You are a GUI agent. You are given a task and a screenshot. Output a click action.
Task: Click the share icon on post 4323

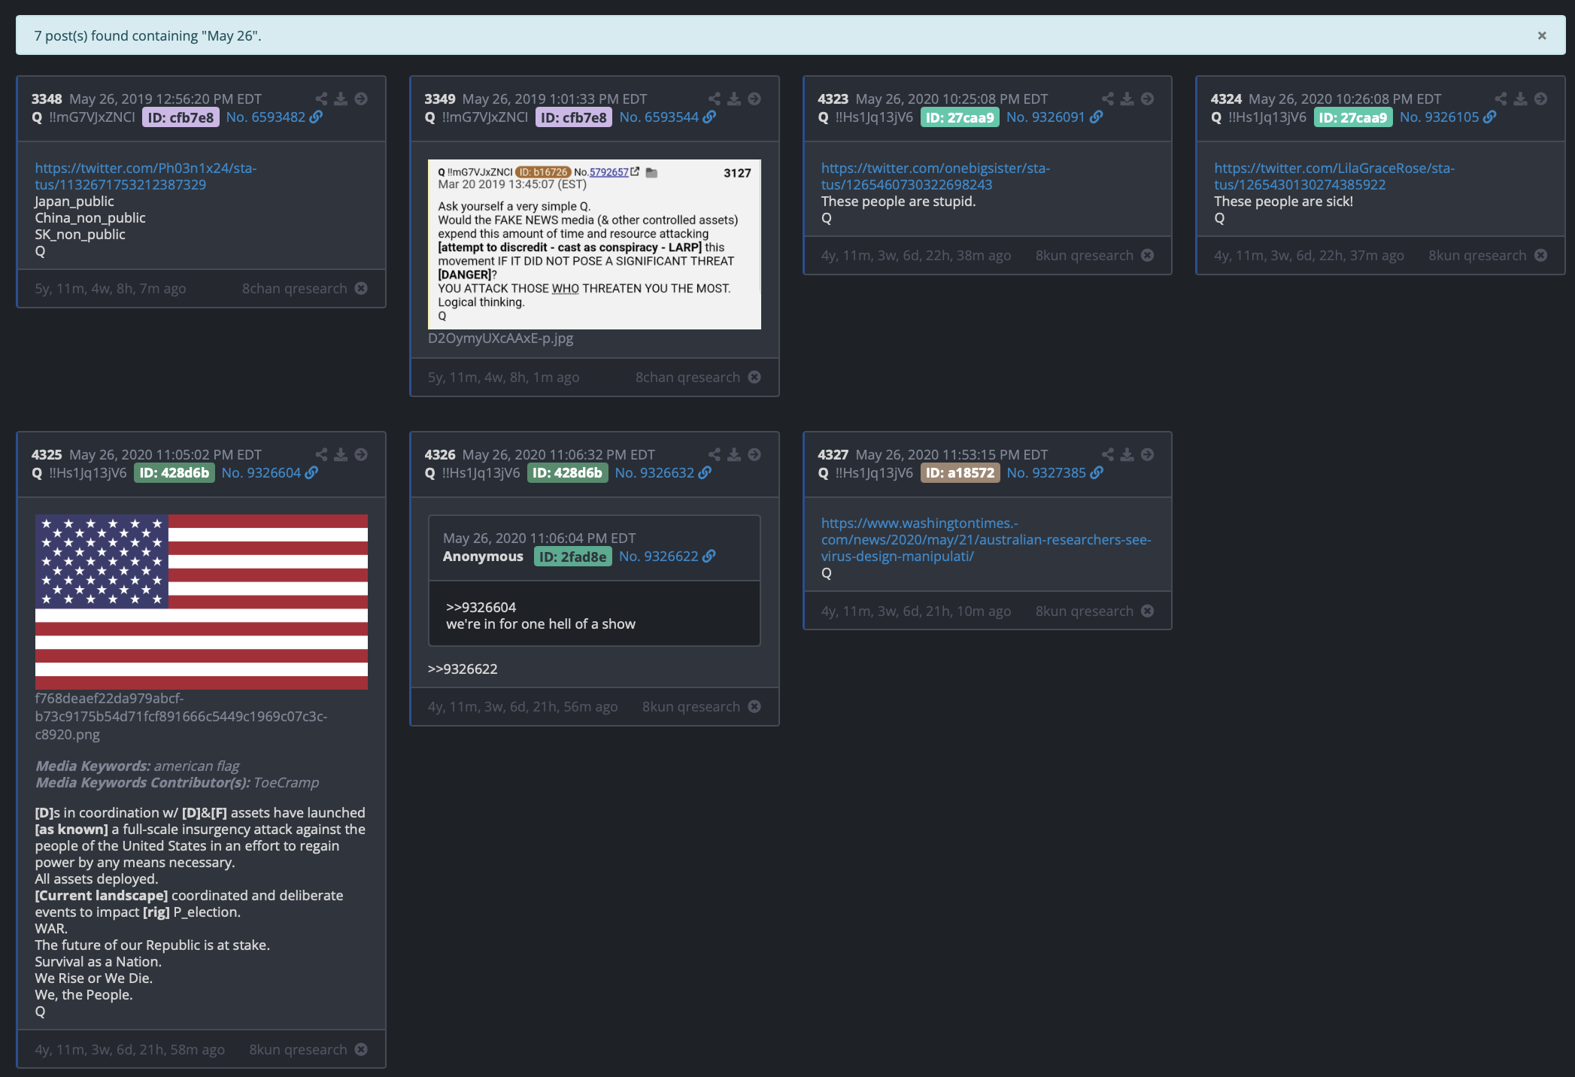(1108, 99)
